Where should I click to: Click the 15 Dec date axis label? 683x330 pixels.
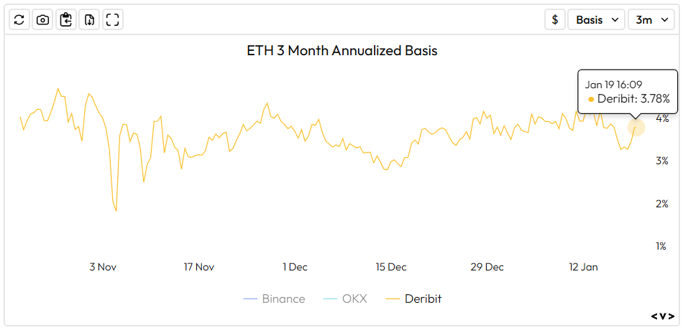tap(391, 267)
